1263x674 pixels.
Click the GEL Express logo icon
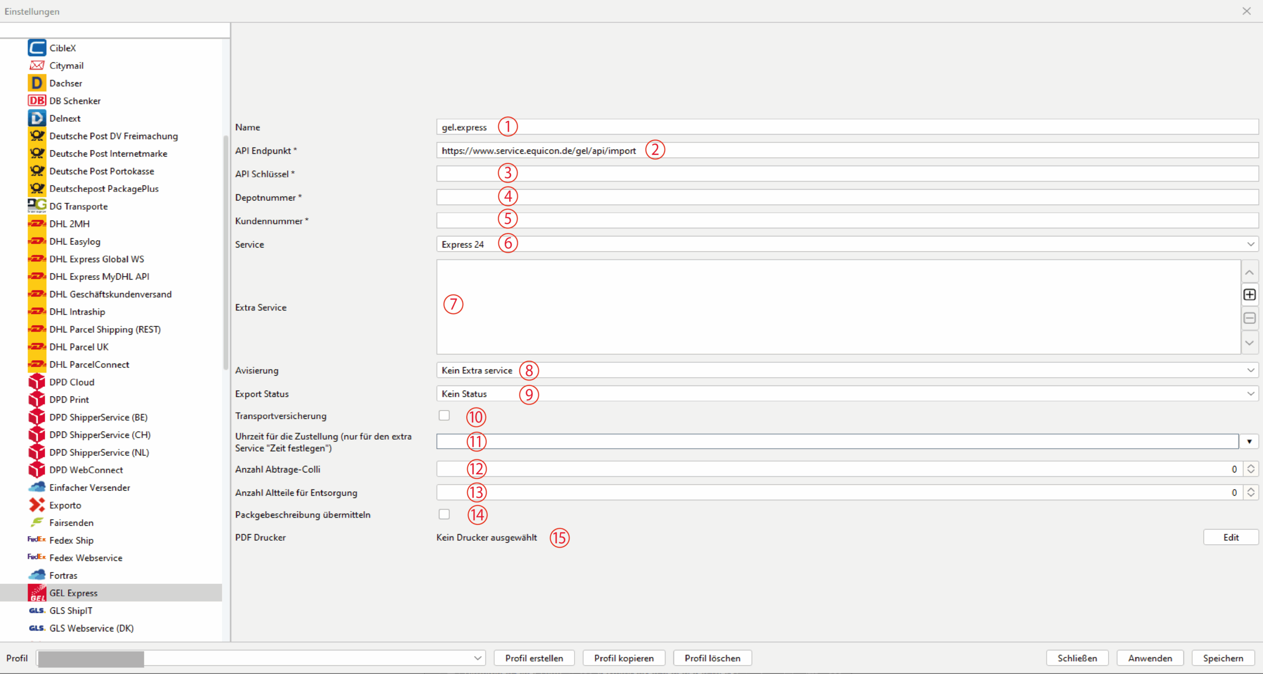(37, 593)
